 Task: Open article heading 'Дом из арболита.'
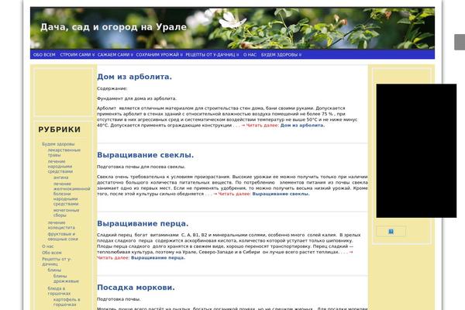134,77
